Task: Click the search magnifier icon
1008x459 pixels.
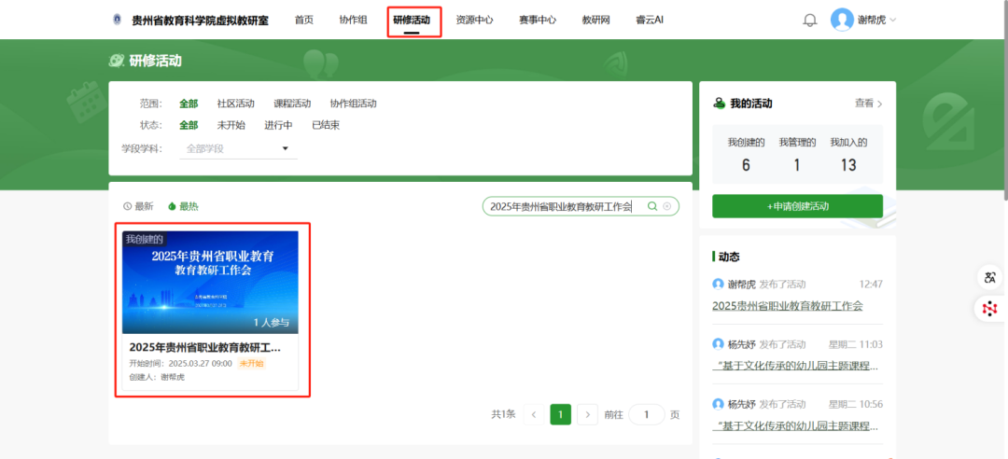Action: pos(652,206)
